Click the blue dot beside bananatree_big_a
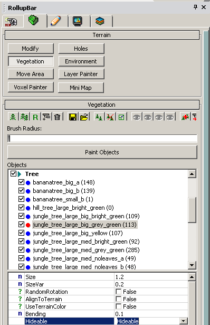The width and height of the screenshot is (210, 325). point(28,183)
